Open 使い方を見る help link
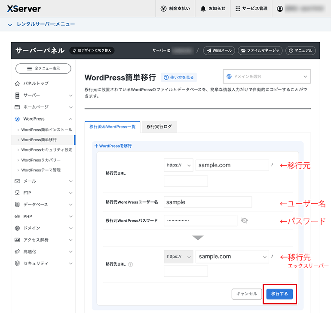This screenshot has height=313, width=331. coord(179,77)
